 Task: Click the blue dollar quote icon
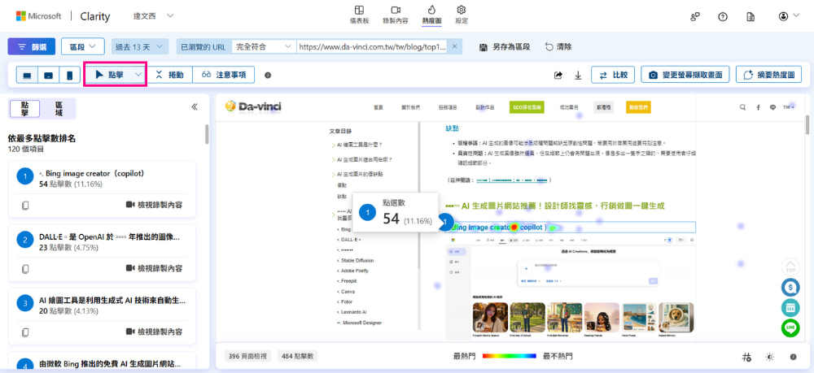(x=790, y=287)
